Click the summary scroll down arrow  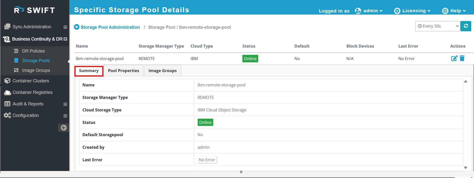465,168
